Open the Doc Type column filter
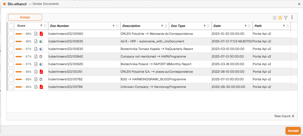This screenshot has height=136, width=303. coord(204,26)
